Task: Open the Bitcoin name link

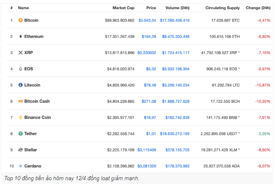Action: point(31,20)
